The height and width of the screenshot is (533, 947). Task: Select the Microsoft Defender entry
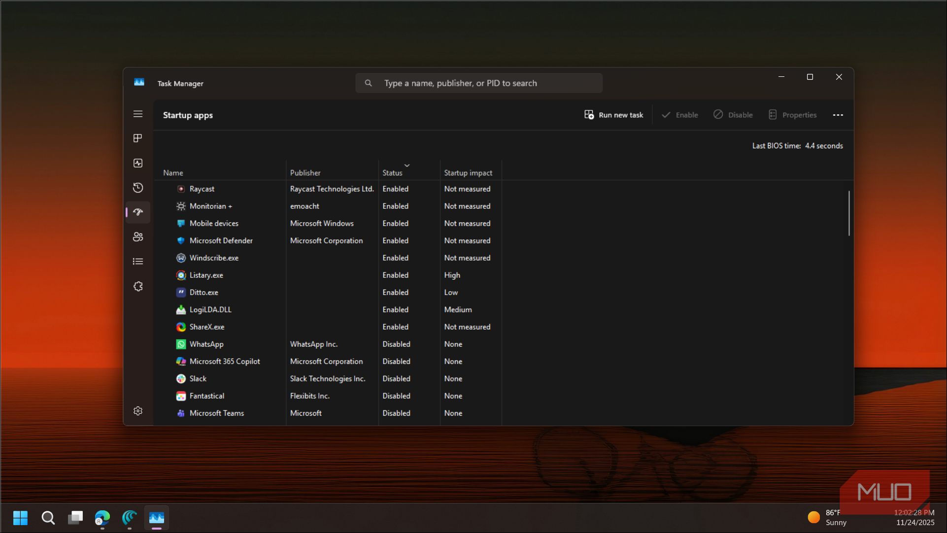click(328, 241)
